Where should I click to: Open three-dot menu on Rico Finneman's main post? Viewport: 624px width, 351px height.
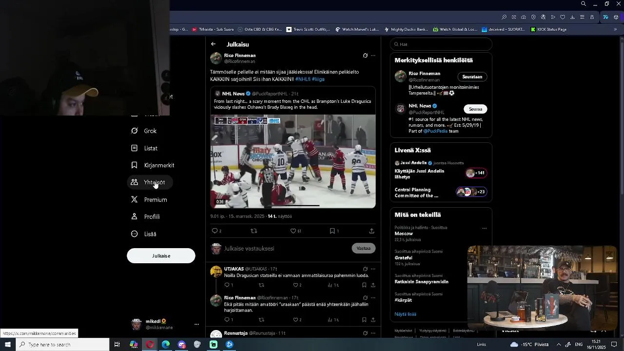point(373,56)
